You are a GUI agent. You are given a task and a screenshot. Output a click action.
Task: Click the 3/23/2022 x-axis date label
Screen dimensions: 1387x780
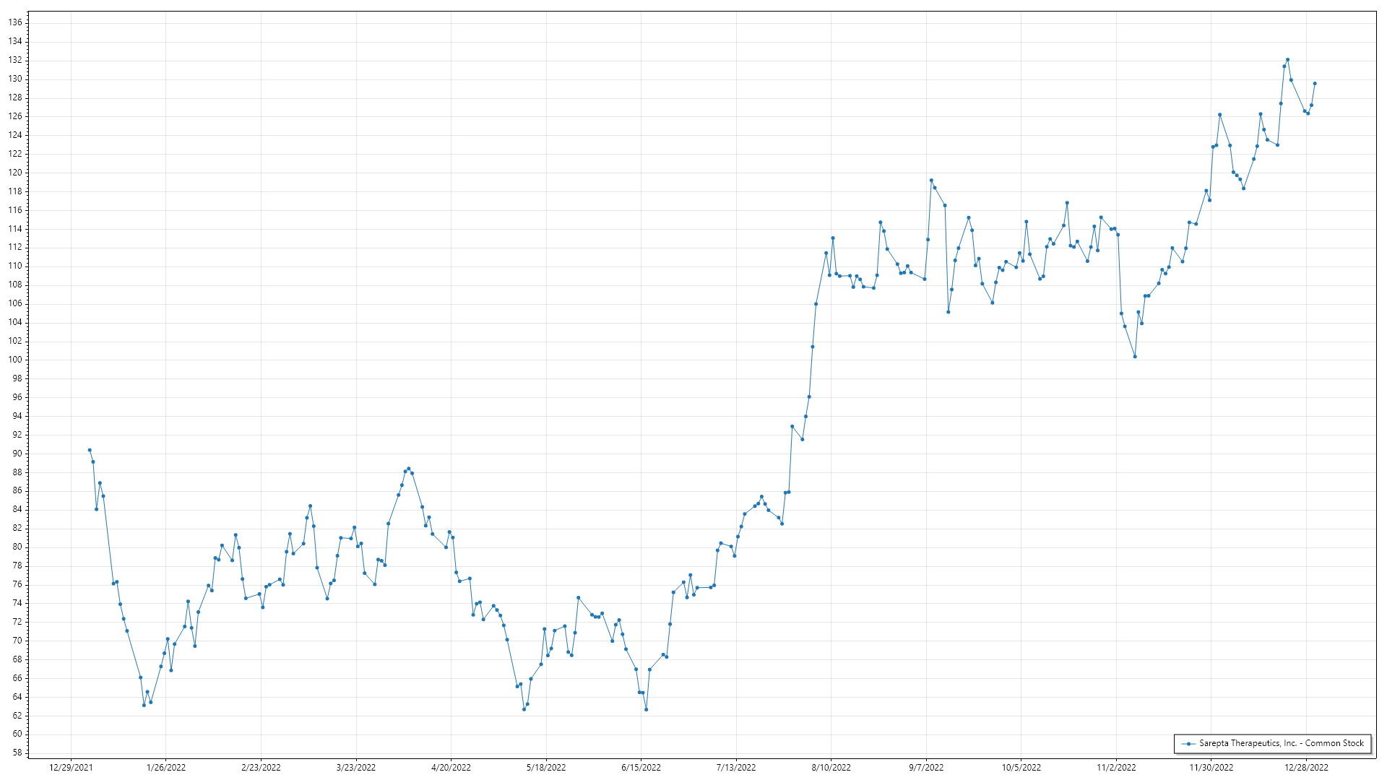(x=356, y=767)
